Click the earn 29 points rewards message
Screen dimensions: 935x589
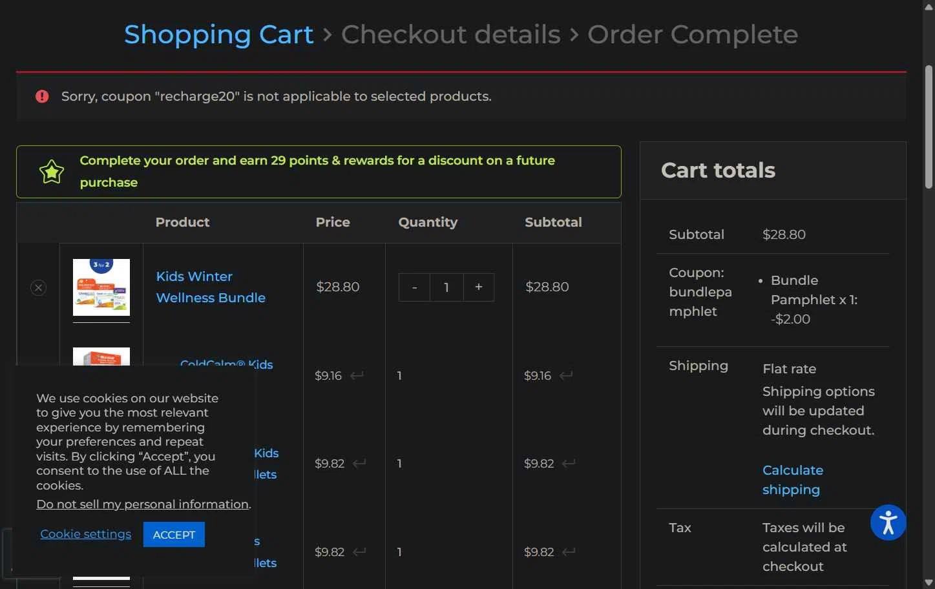point(317,171)
